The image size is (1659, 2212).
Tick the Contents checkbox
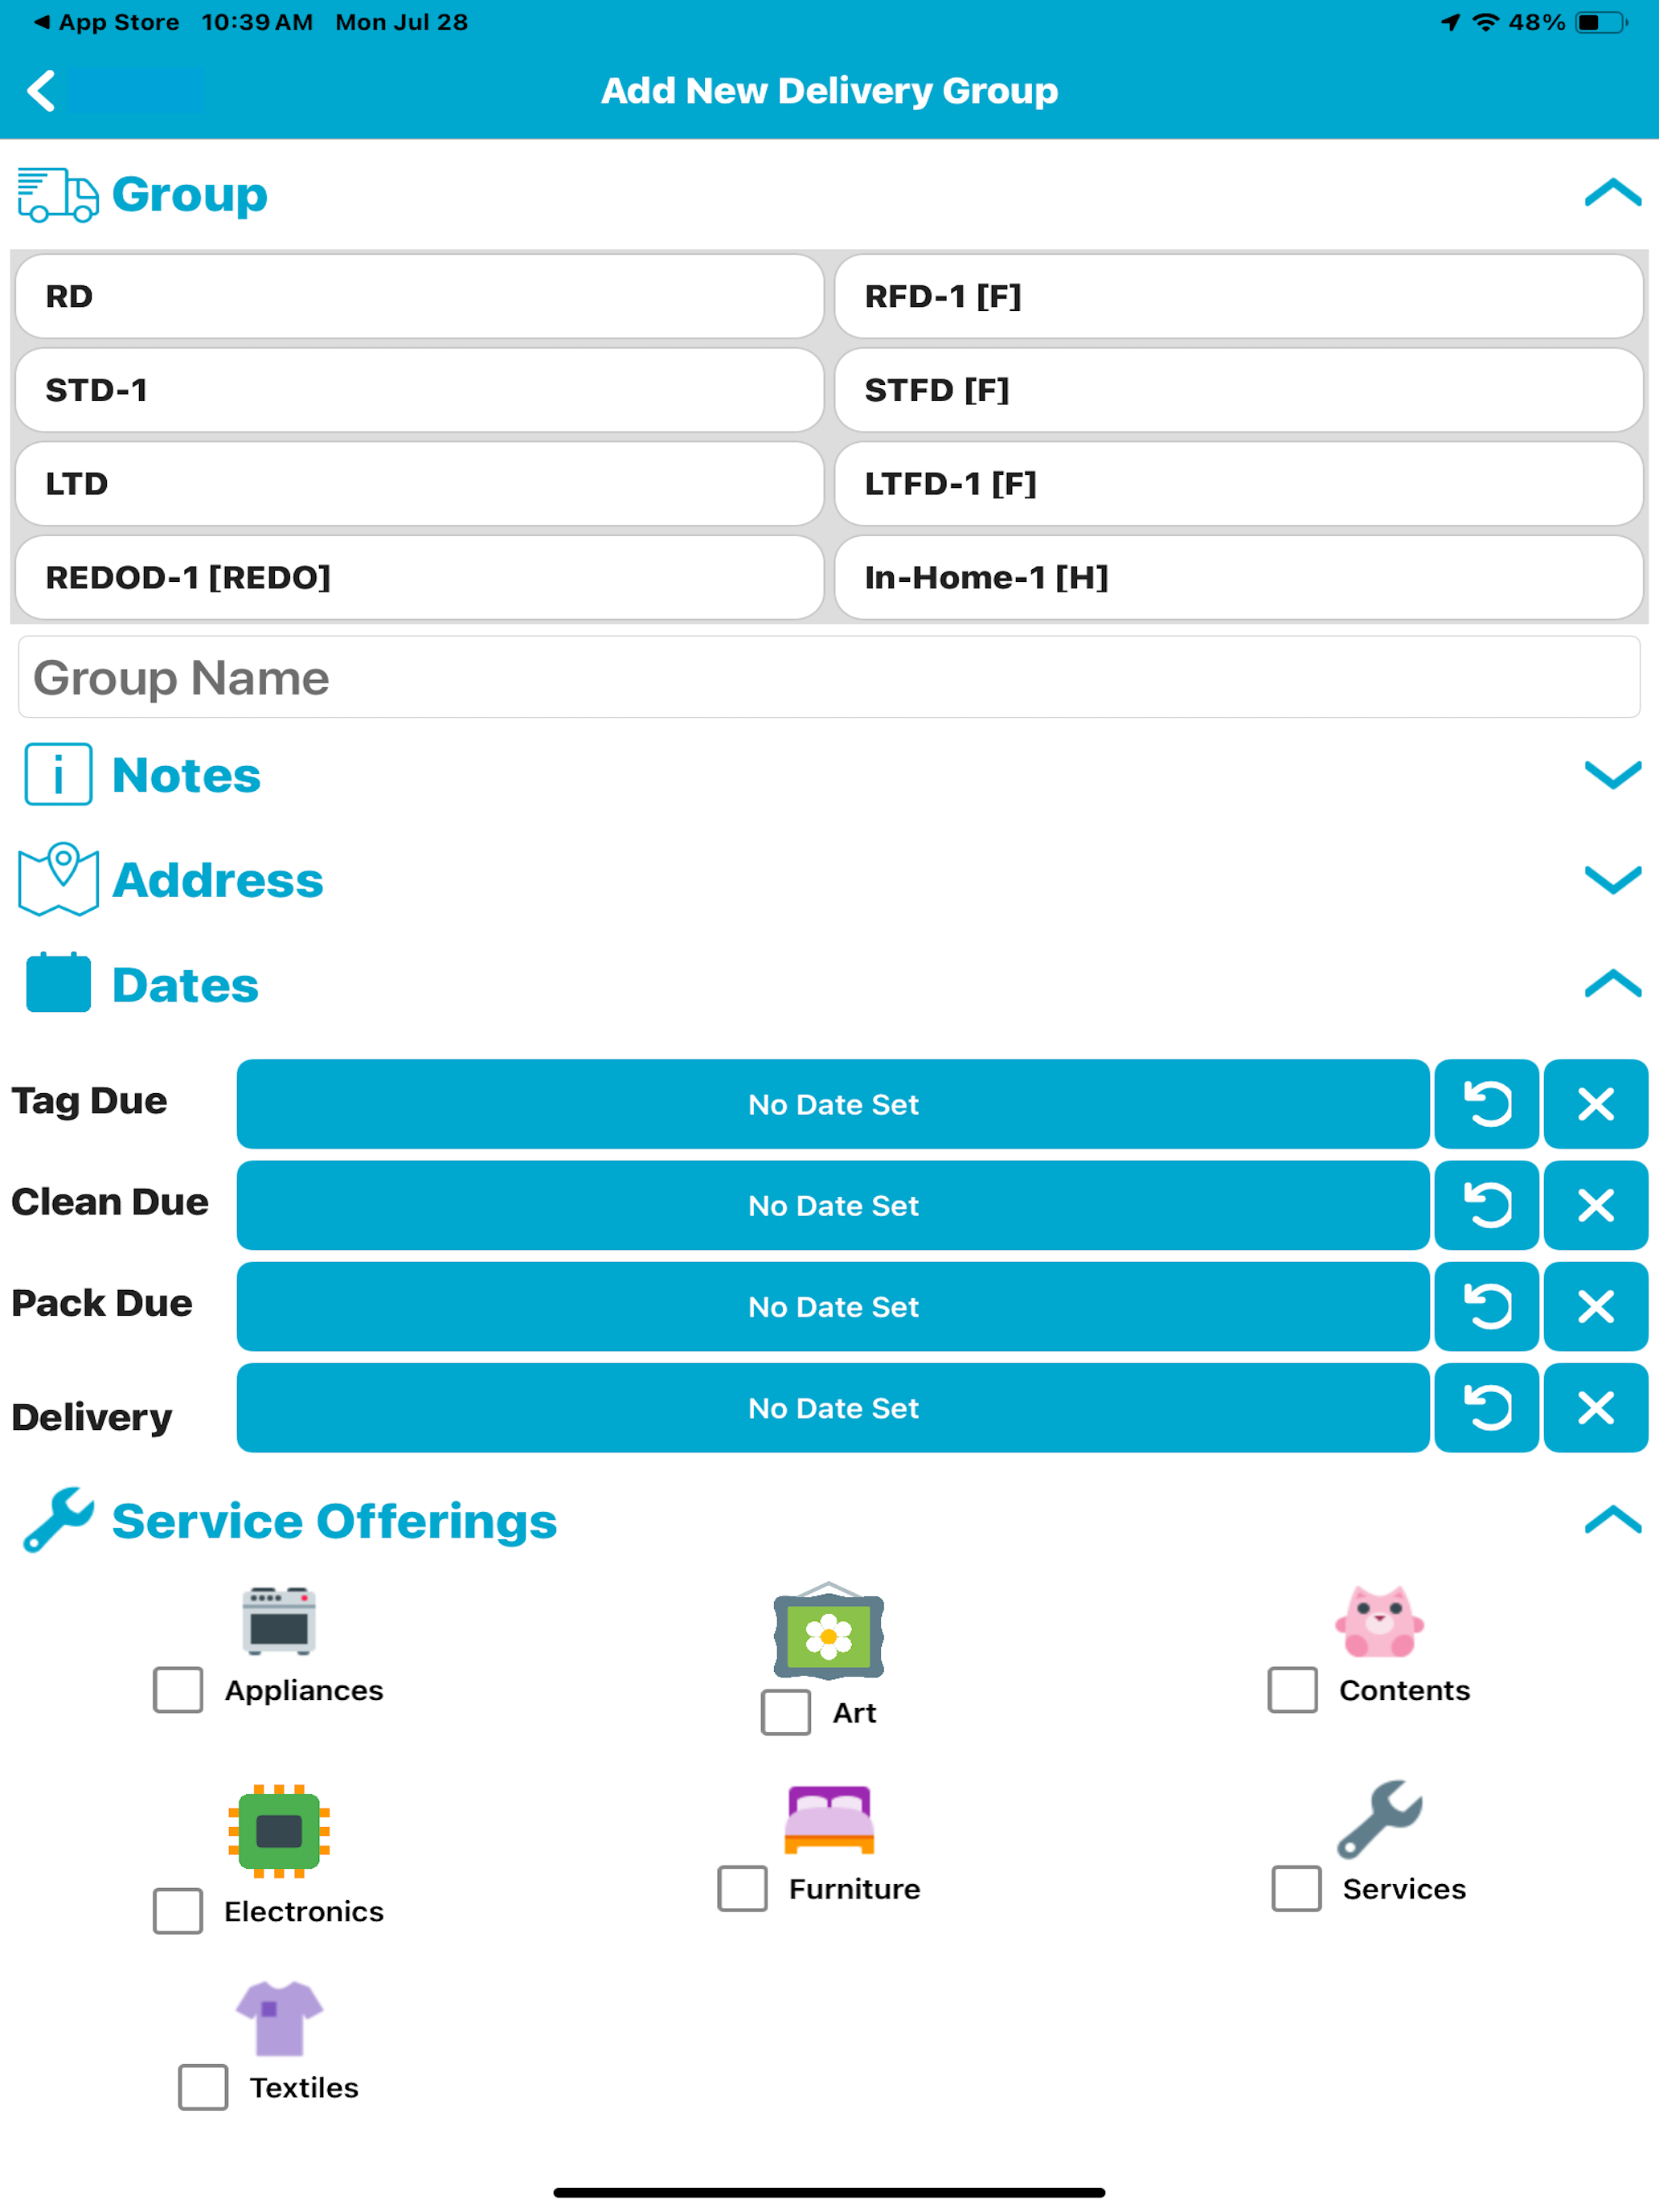[1293, 1690]
